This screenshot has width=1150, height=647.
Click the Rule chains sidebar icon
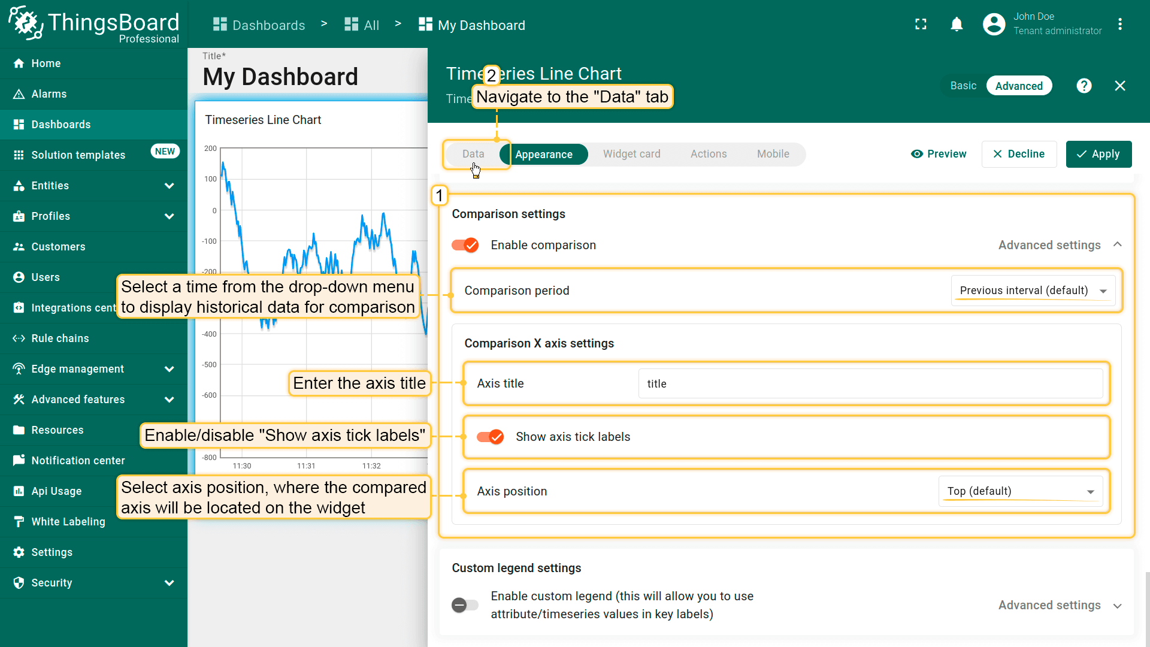click(x=19, y=338)
